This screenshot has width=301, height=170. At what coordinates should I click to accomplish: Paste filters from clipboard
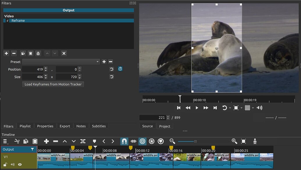(x=31, y=53)
